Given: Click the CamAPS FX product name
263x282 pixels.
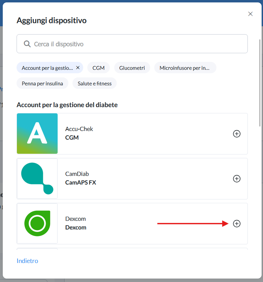Looking at the screenshot, I should [x=80, y=182].
